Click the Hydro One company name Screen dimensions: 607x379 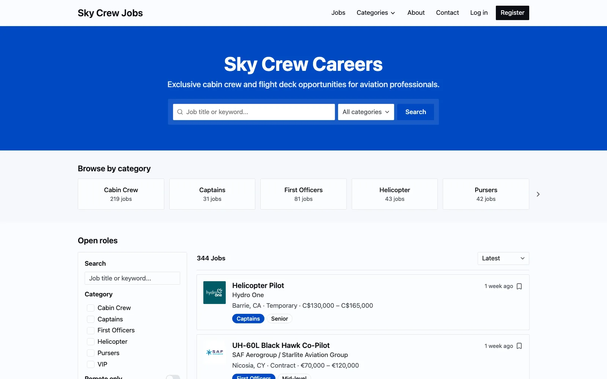point(248,295)
